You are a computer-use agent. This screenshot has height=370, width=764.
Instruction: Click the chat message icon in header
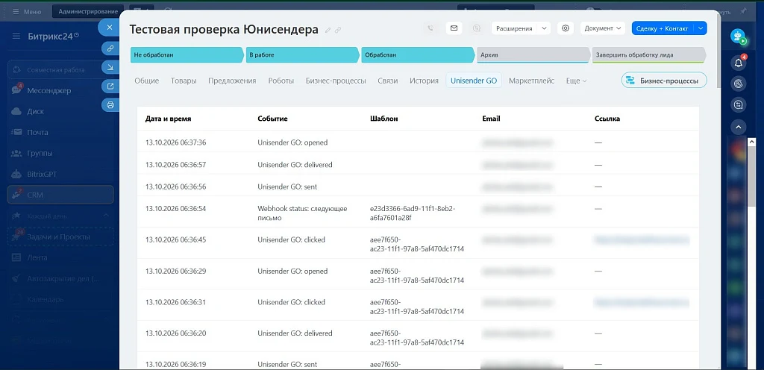tap(477, 28)
